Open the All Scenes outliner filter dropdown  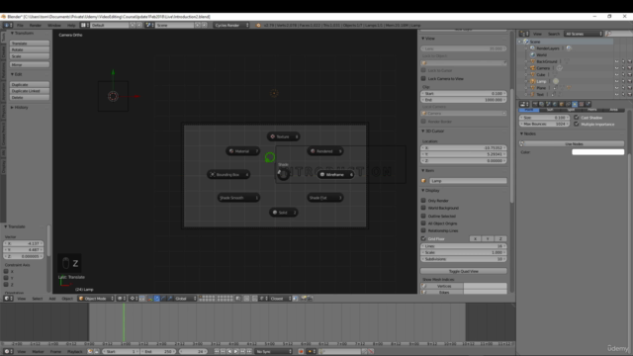click(x=584, y=34)
